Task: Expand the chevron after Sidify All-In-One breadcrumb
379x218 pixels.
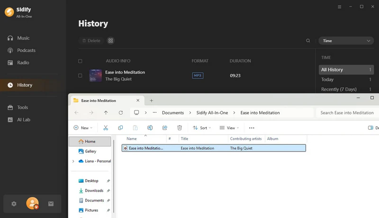Action: pos(234,113)
